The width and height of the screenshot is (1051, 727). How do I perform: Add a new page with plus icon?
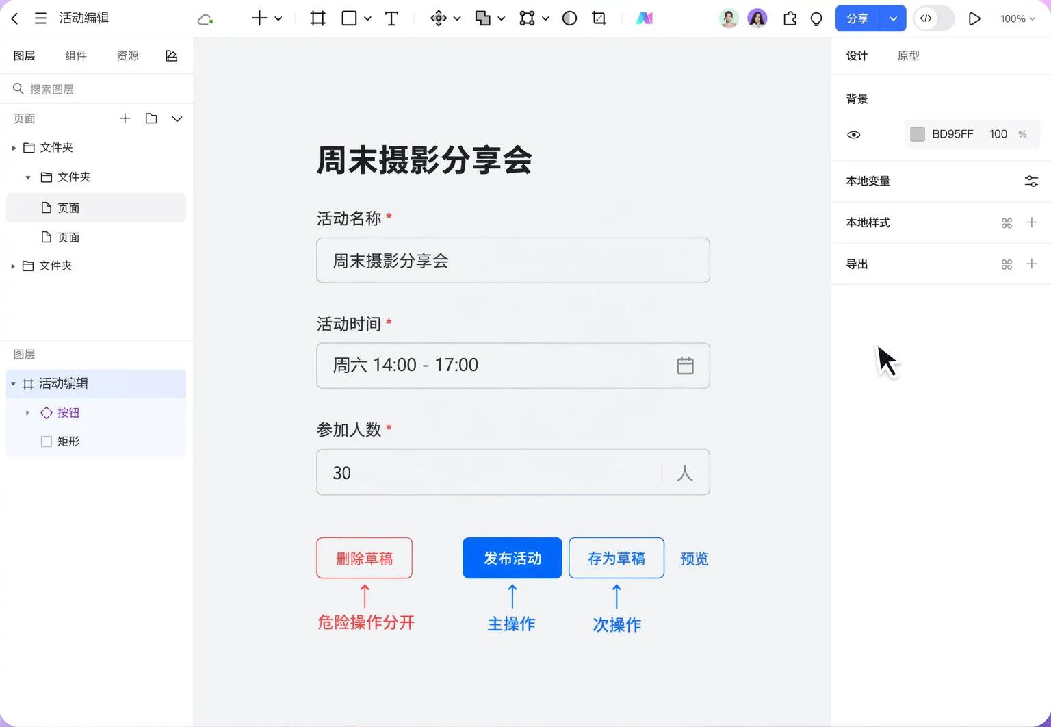click(125, 118)
